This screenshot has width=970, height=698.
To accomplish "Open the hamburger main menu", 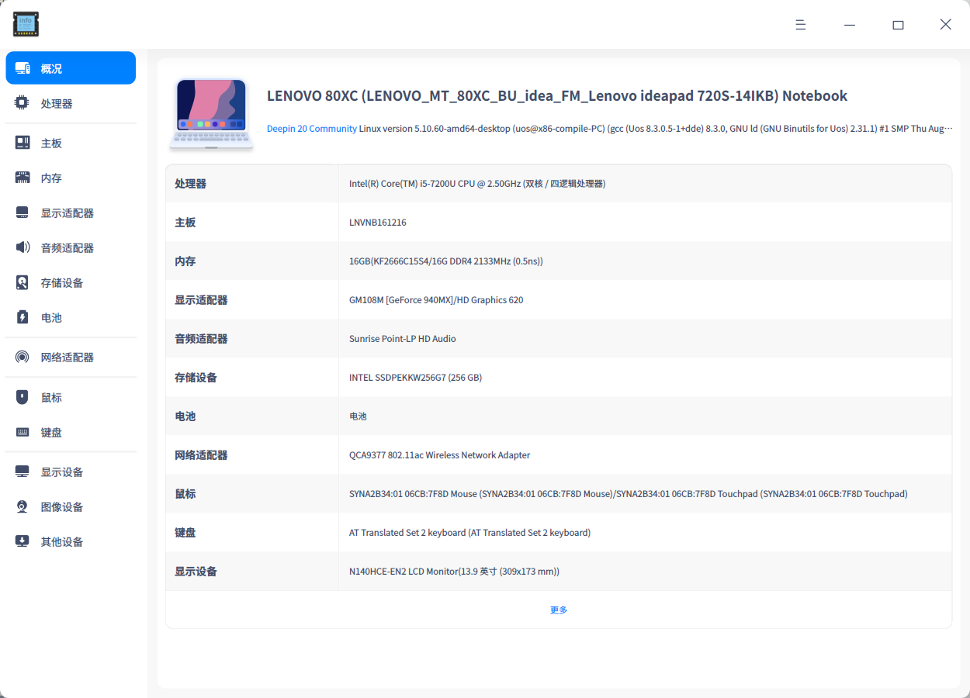I will (801, 25).
